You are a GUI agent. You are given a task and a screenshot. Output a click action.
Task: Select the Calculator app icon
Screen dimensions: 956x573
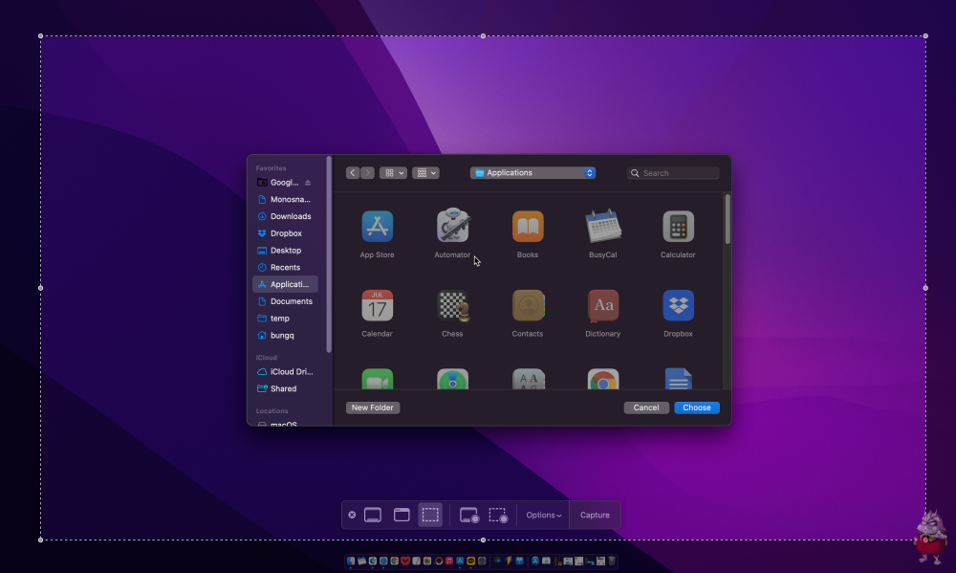pos(678,227)
